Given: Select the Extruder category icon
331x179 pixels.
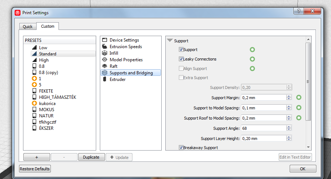Looking at the screenshot, I should coord(105,79).
